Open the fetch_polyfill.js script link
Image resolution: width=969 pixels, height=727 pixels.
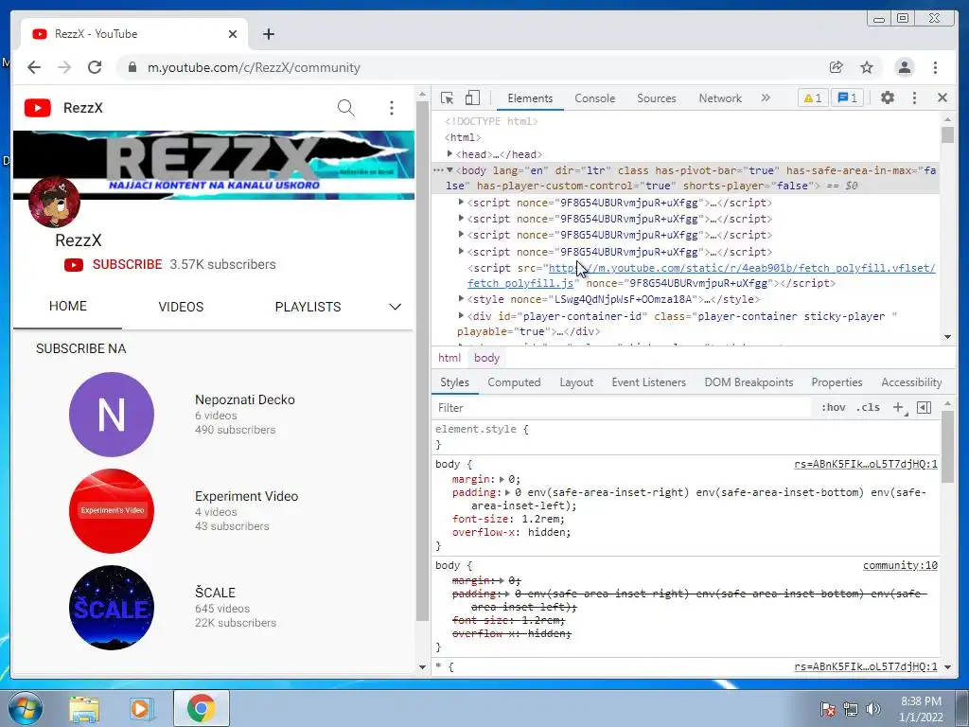tap(701, 275)
